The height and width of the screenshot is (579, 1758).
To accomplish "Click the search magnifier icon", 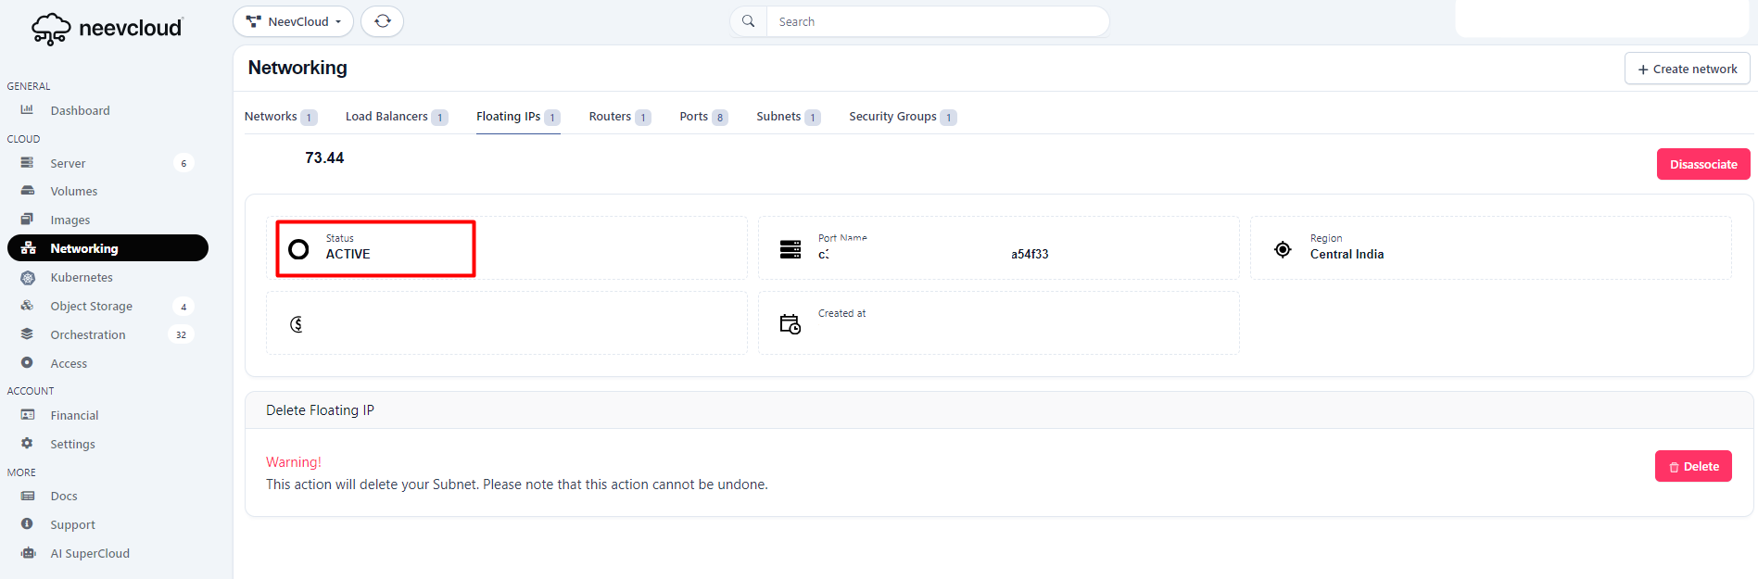I will click(x=748, y=21).
